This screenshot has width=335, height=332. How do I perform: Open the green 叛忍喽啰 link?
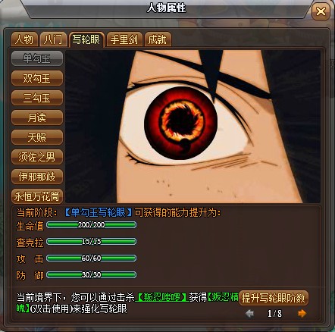tap(161, 297)
